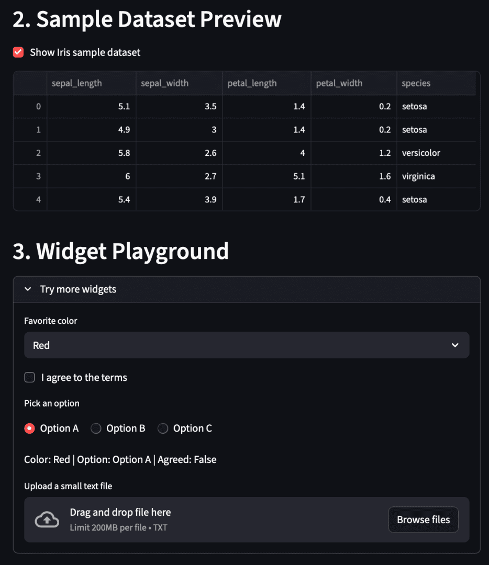
Task: Click the petal_length column header
Action: pos(252,83)
